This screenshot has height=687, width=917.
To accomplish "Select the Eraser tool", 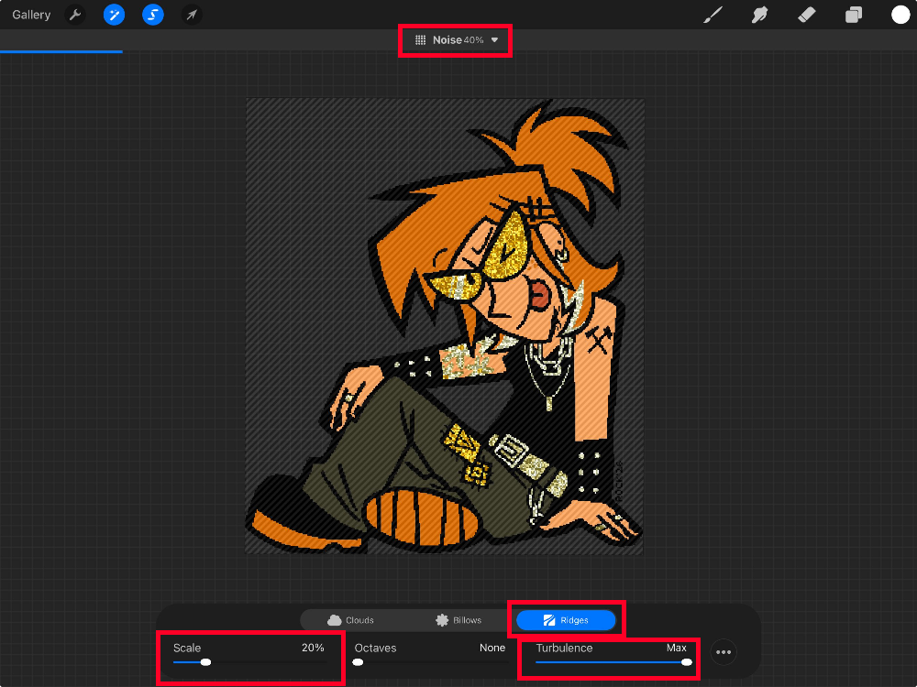I will click(806, 15).
